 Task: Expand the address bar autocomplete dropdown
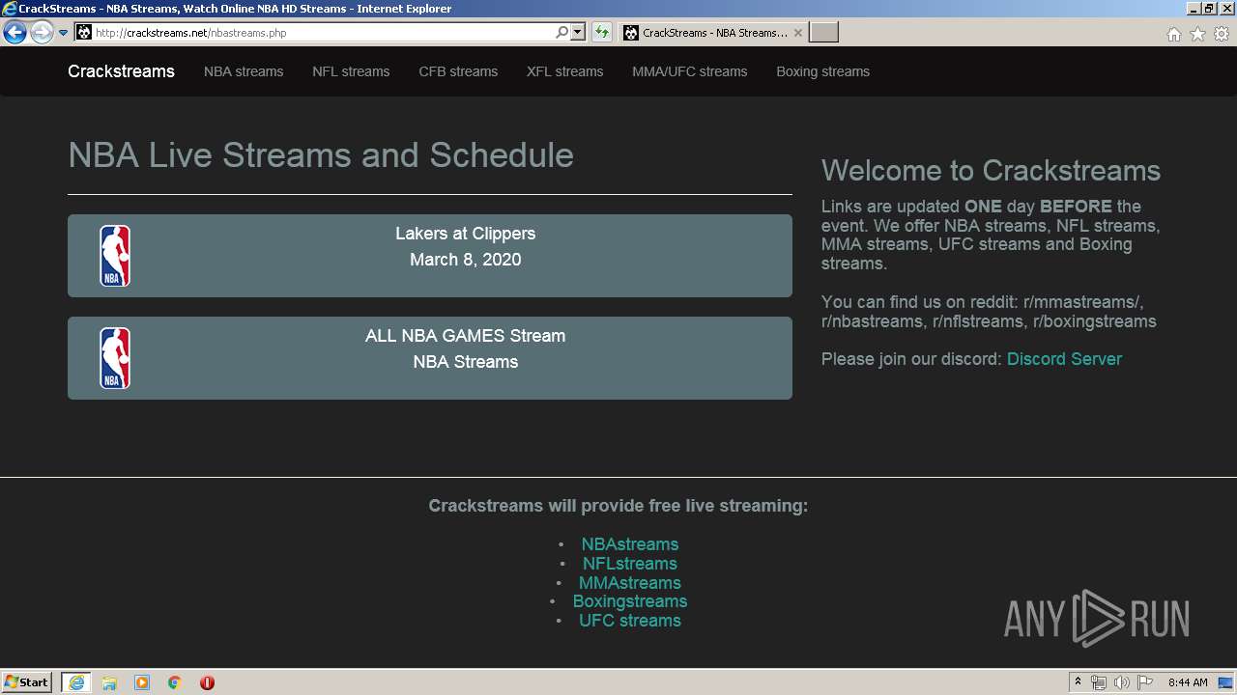[x=578, y=33]
